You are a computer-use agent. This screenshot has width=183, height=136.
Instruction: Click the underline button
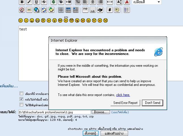(37, 2)
